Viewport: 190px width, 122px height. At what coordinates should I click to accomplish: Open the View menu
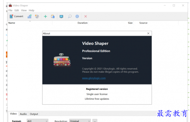click(x=24, y=10)
